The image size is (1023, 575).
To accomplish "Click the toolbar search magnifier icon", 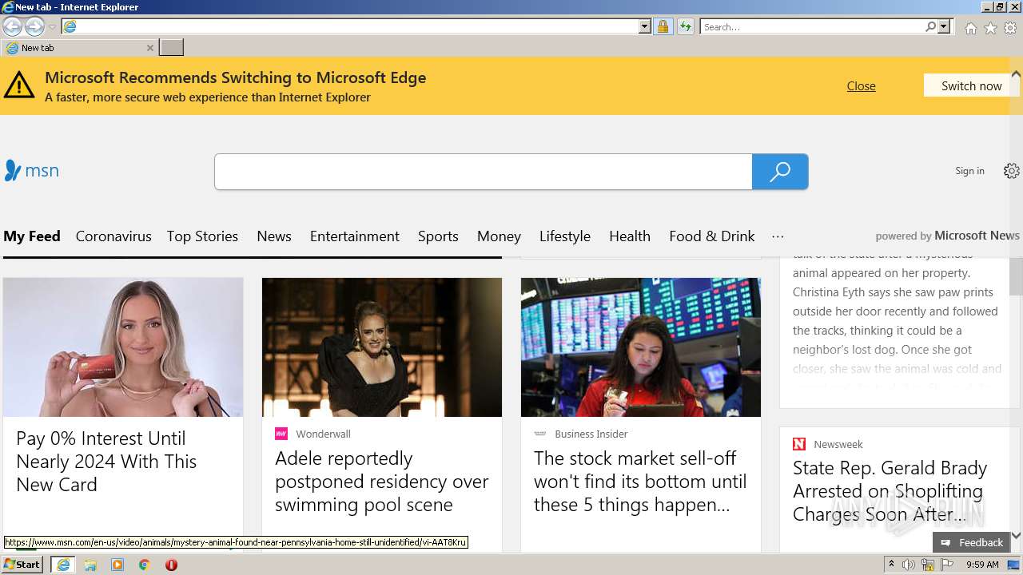I will click(930, 27).
